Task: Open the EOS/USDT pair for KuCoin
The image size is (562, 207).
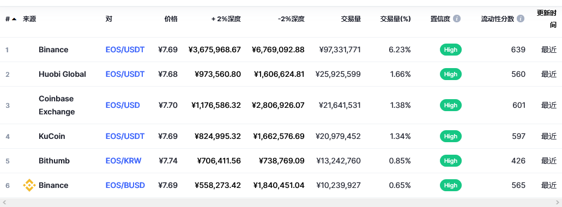Action: pos(125,136)
